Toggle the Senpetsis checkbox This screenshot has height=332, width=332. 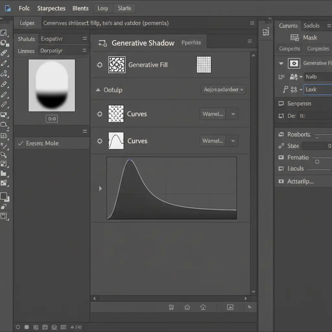(x=281, y=104)
